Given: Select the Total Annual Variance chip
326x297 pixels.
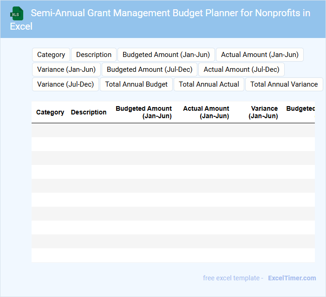Looking at the screenshot, I should [284, 84].
